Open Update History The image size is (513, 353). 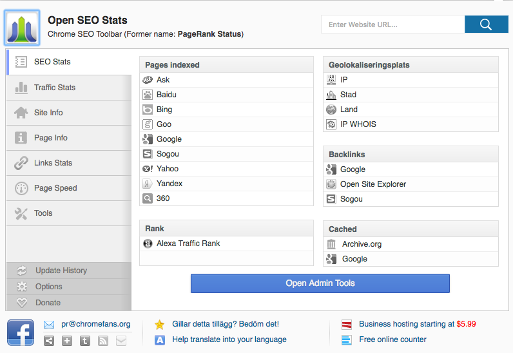[69, 271]
